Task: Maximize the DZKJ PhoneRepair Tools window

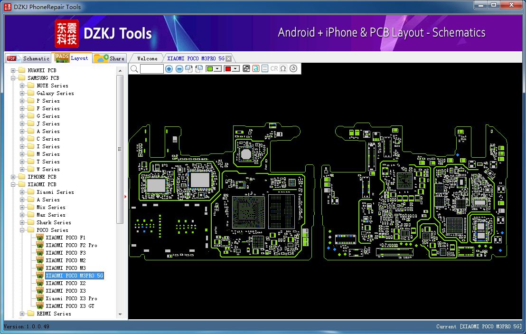Action: 493,5
